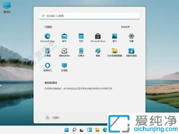
Task: Open Widgets from the taskbar
Action: pyautogui.click(x=89, y=130)
